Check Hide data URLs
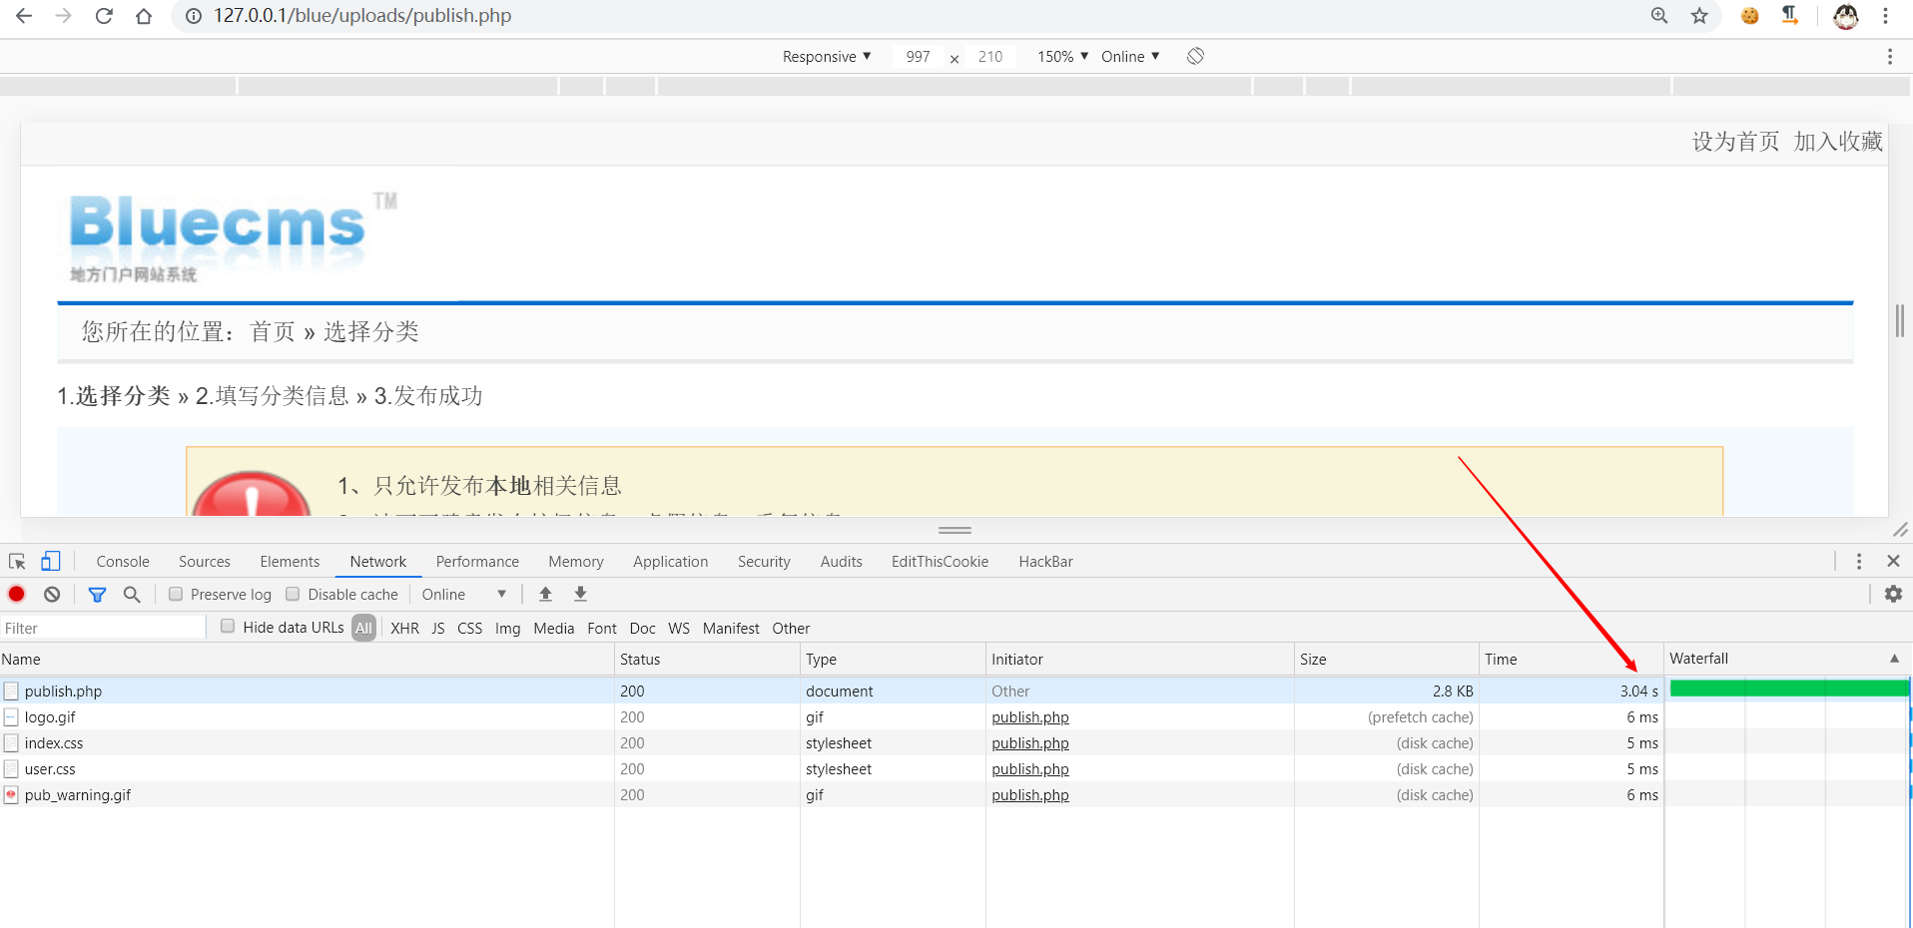 [228, 627]
